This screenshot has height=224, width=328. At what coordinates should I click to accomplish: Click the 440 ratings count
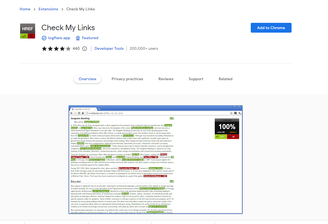pos(76,48)
